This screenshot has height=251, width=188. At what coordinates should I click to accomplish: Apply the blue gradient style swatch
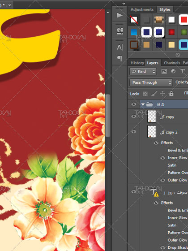tap(134, 32)
